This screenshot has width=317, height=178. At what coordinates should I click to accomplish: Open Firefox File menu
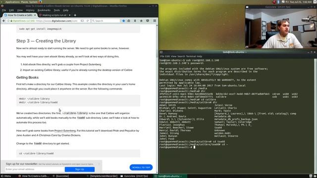tap(4, 10)
